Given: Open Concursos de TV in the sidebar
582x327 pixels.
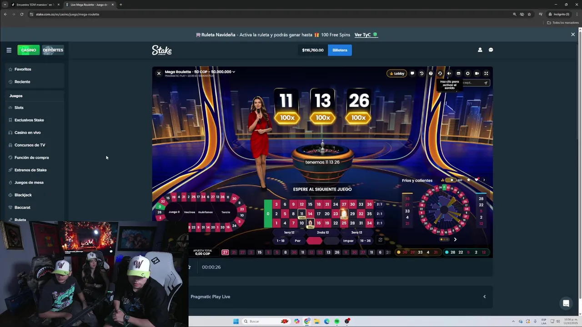Looking at the screenshot, I should (x=30, y=145).
